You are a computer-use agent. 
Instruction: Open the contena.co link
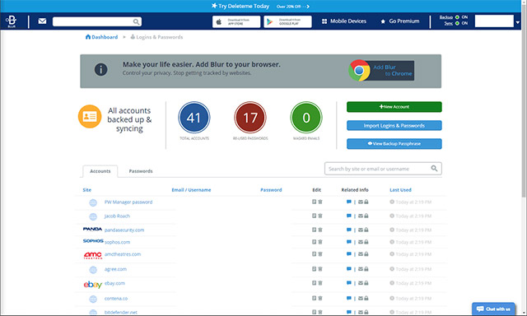(115, 298)
